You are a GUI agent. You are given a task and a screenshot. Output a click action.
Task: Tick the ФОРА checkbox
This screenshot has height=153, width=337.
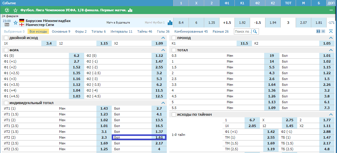[x=6, y=50]
